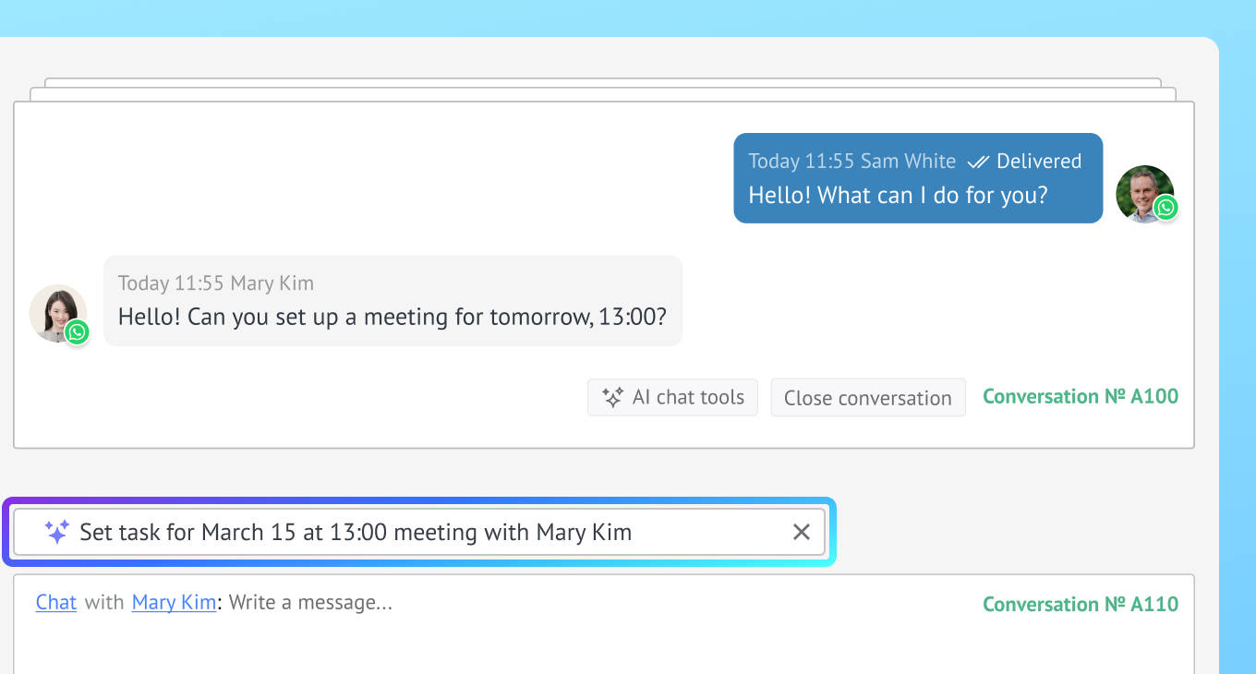This screenshot has width=1256, height=674.
Task: Click Mary Kim's avatar photo
Action: [x=58, y=313]
